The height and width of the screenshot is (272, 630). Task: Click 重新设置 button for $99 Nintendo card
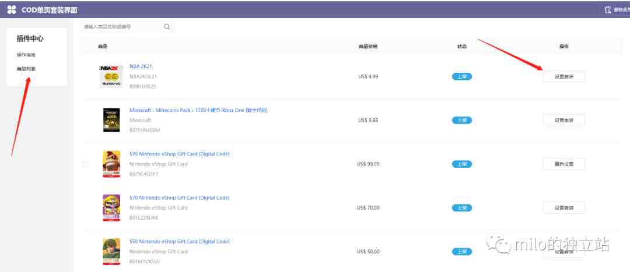563,164
